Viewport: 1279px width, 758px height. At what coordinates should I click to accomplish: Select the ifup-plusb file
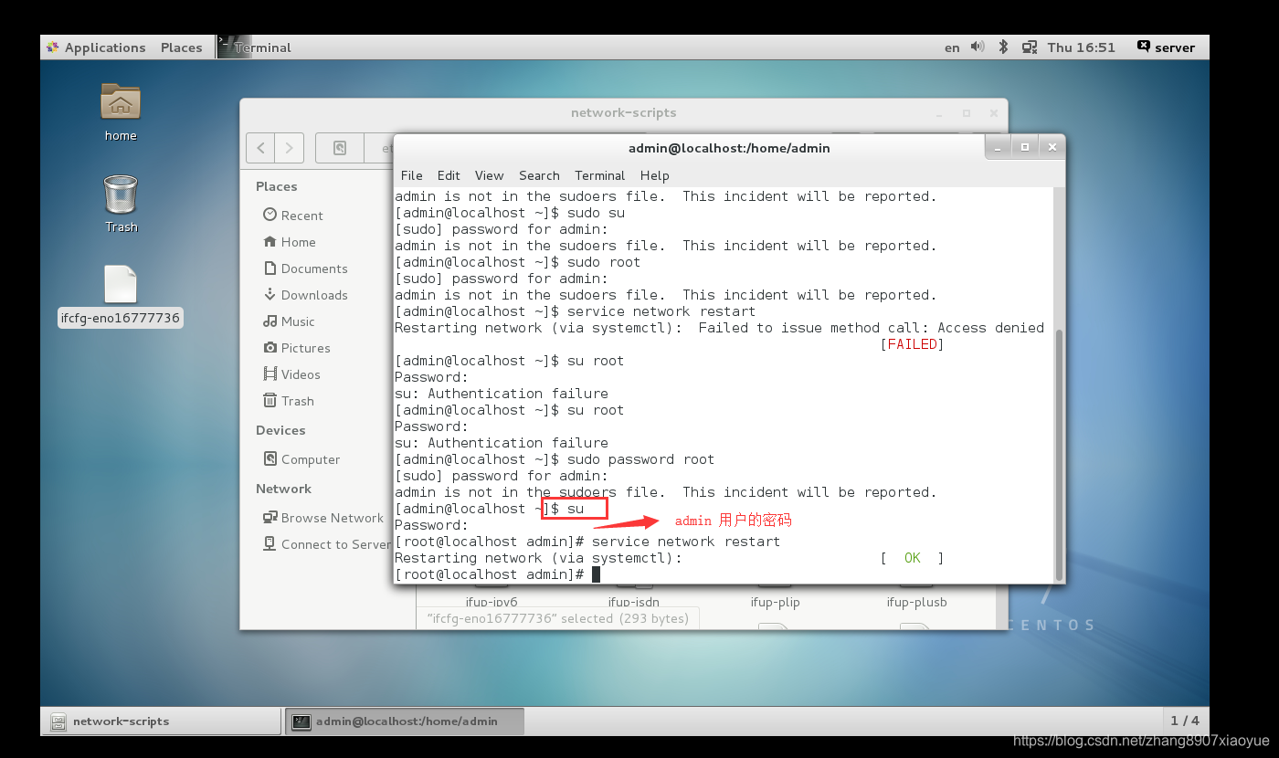point(916,602)
